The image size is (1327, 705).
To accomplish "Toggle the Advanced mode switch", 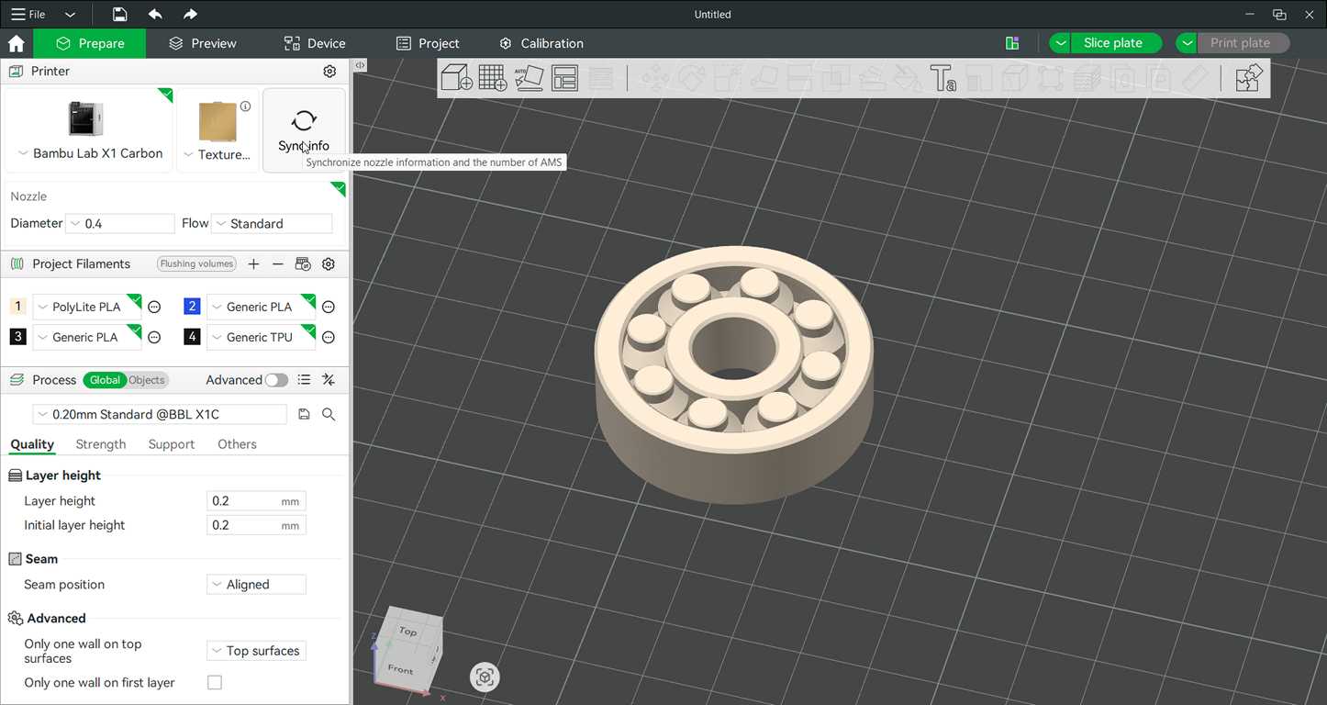I will [x=276, y=380].
